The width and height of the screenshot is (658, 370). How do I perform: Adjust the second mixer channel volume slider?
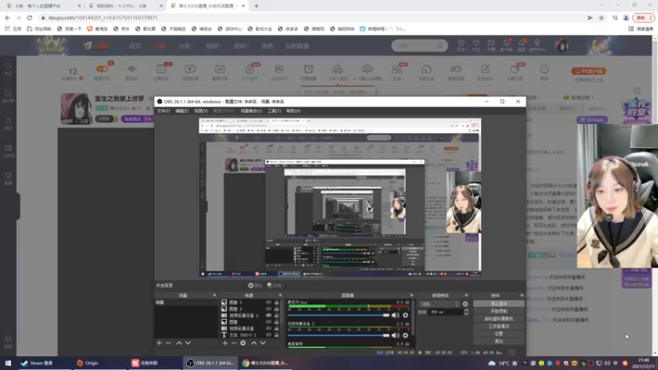coord(339,335)
